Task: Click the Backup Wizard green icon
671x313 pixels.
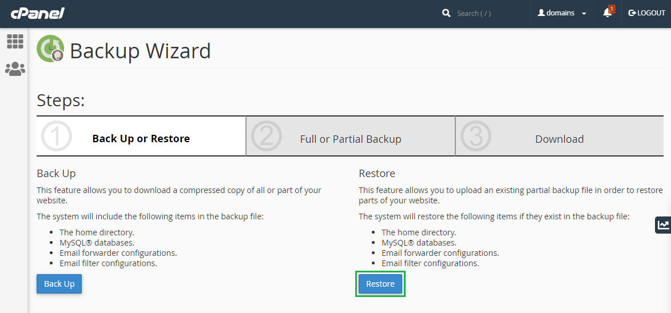Action: [x=50, y=49]
